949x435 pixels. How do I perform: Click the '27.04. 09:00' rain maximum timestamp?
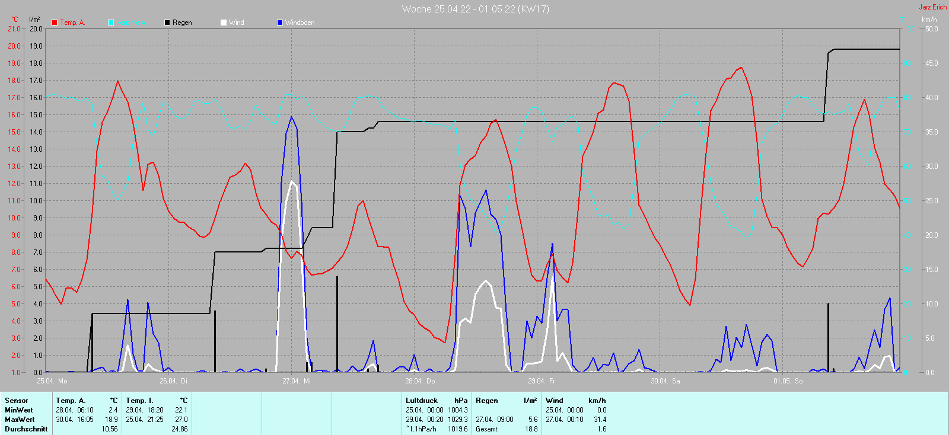tap(495, 420)
